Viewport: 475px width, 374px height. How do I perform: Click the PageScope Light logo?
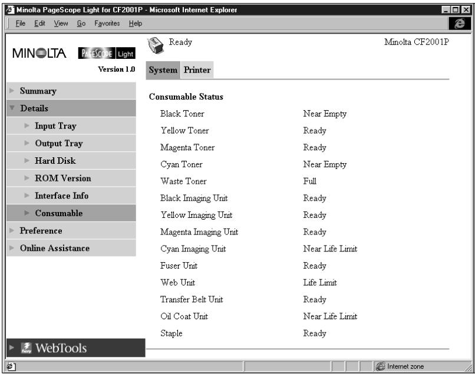point(107,53)
